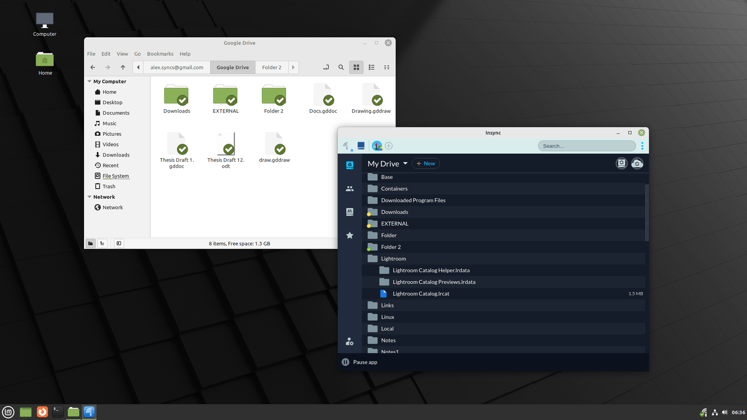Viewport: 747px width, 420px height.
Task: Open the Shared with me section
Action: click(x=350, y=189)
